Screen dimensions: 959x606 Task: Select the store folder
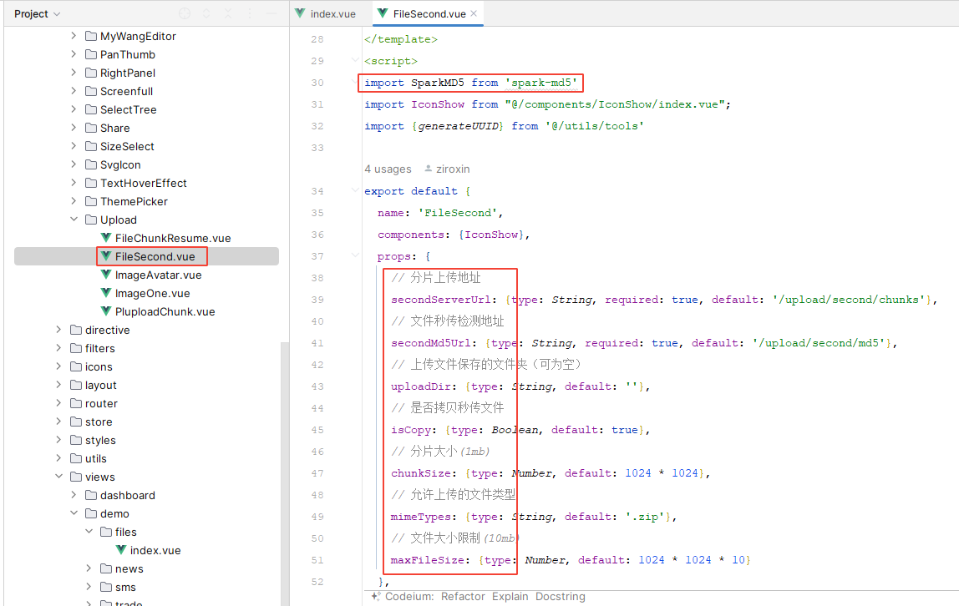click(99, 422)
